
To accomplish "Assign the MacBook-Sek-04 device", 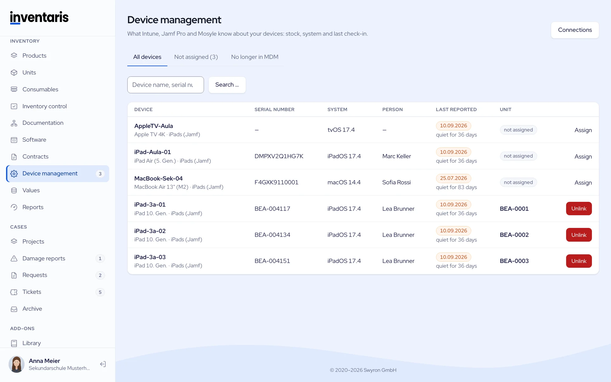I will pos(583,182).
